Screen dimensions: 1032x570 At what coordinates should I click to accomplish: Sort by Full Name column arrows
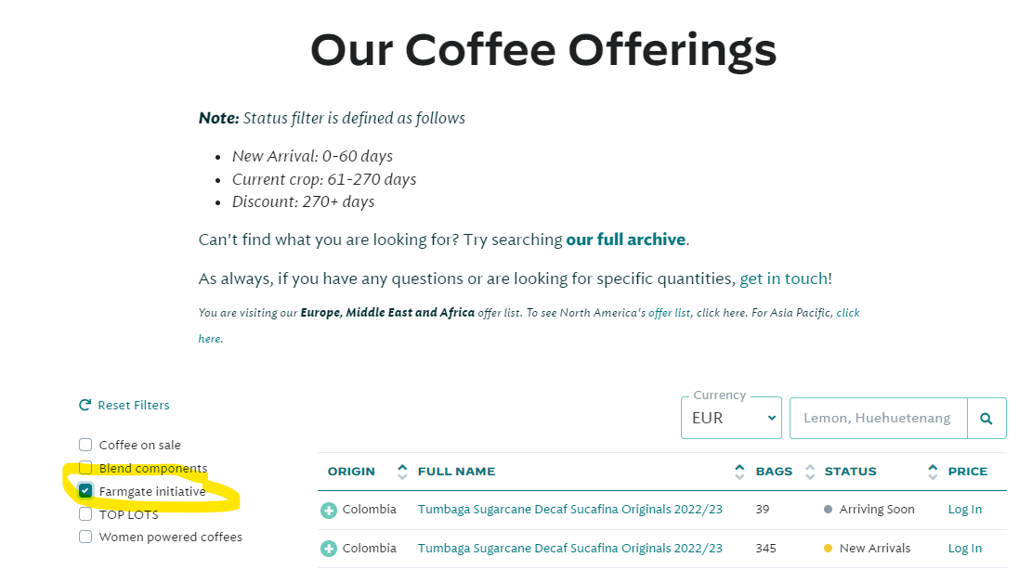click(x=739, y=472)
